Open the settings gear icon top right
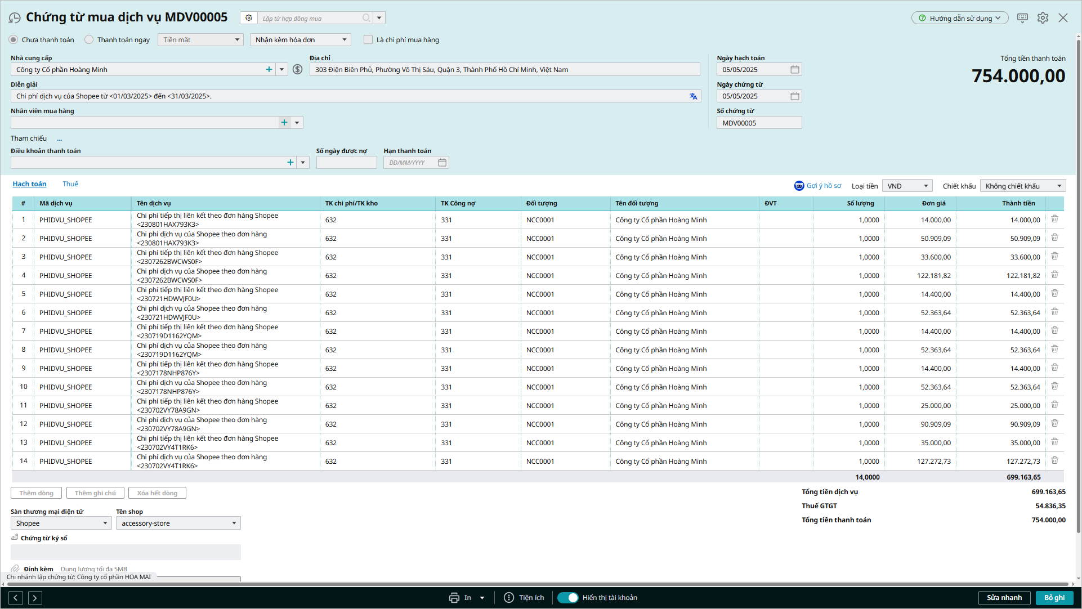The height and width of the screenshot is (609, 1082). pyautogui.click(x=1043, y=18)
